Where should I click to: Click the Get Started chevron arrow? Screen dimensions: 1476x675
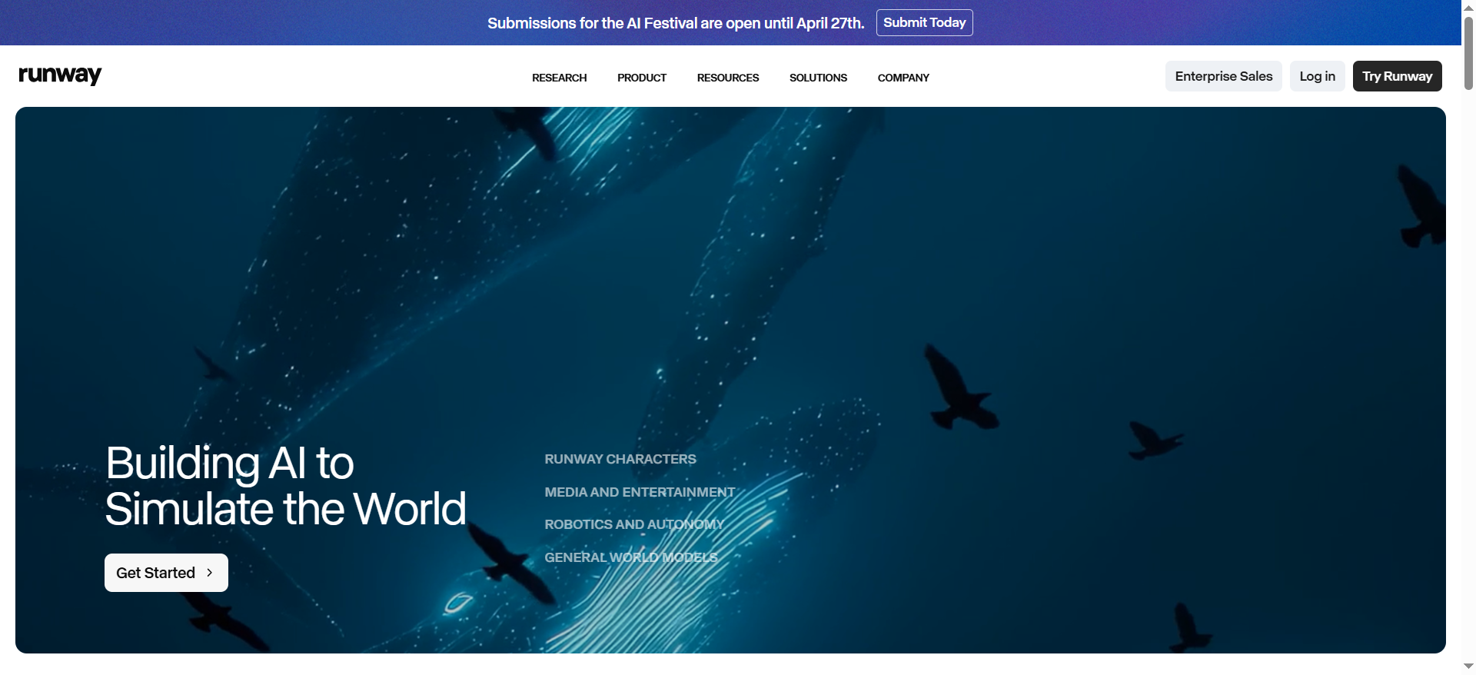click(209, 573)
